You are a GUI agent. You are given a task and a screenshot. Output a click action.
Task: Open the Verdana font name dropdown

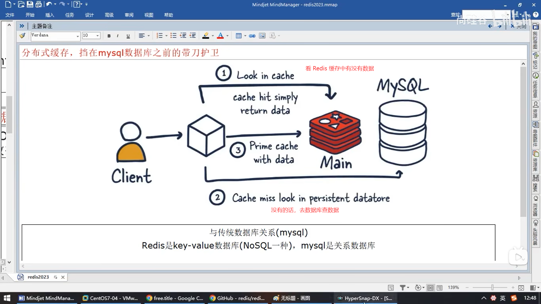pos(77,36)
